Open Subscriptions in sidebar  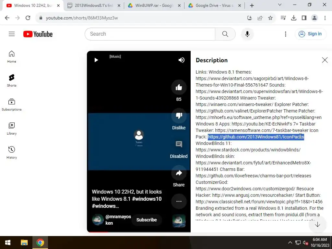pos(12,105)
